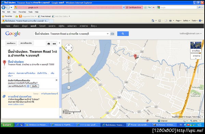
Task: Open the Free Hotmail favorites link
Action: point(44,16)
